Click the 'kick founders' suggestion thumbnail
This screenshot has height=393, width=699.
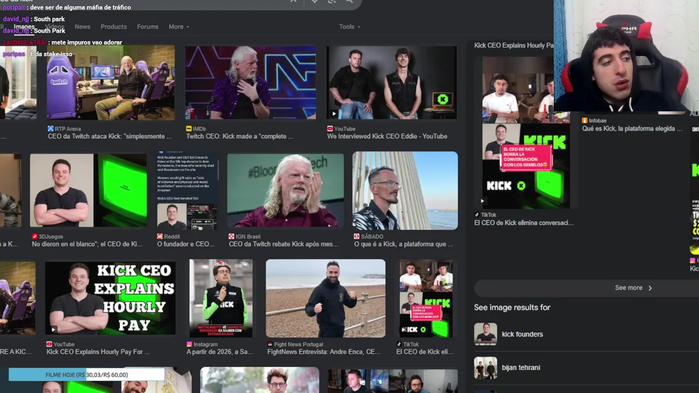click(485, 334)
